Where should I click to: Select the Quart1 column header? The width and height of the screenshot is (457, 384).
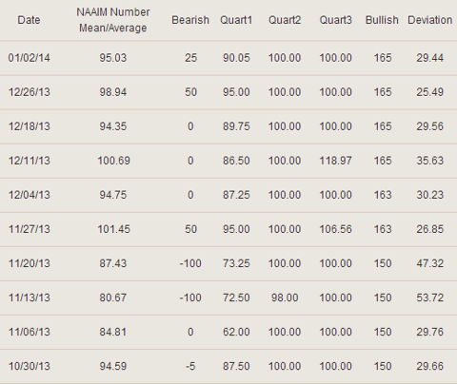(236, 20)
